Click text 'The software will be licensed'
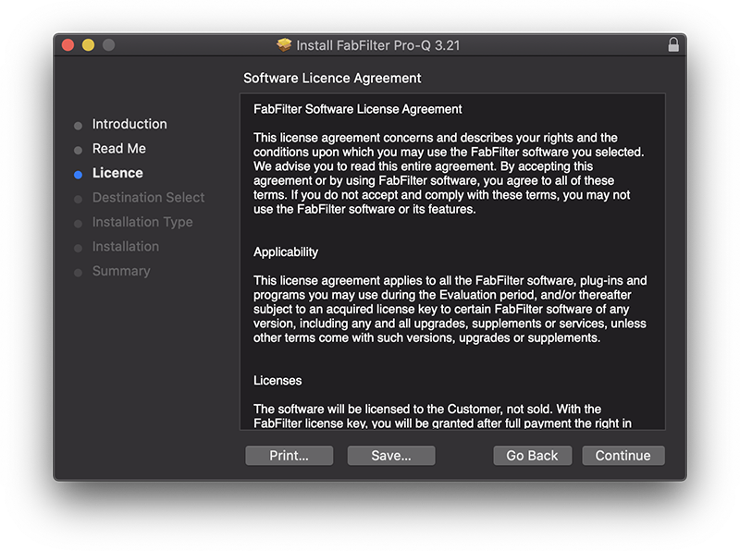Image resolution: width=740 pixels, height=551 pixels. [x=442, y=416]
